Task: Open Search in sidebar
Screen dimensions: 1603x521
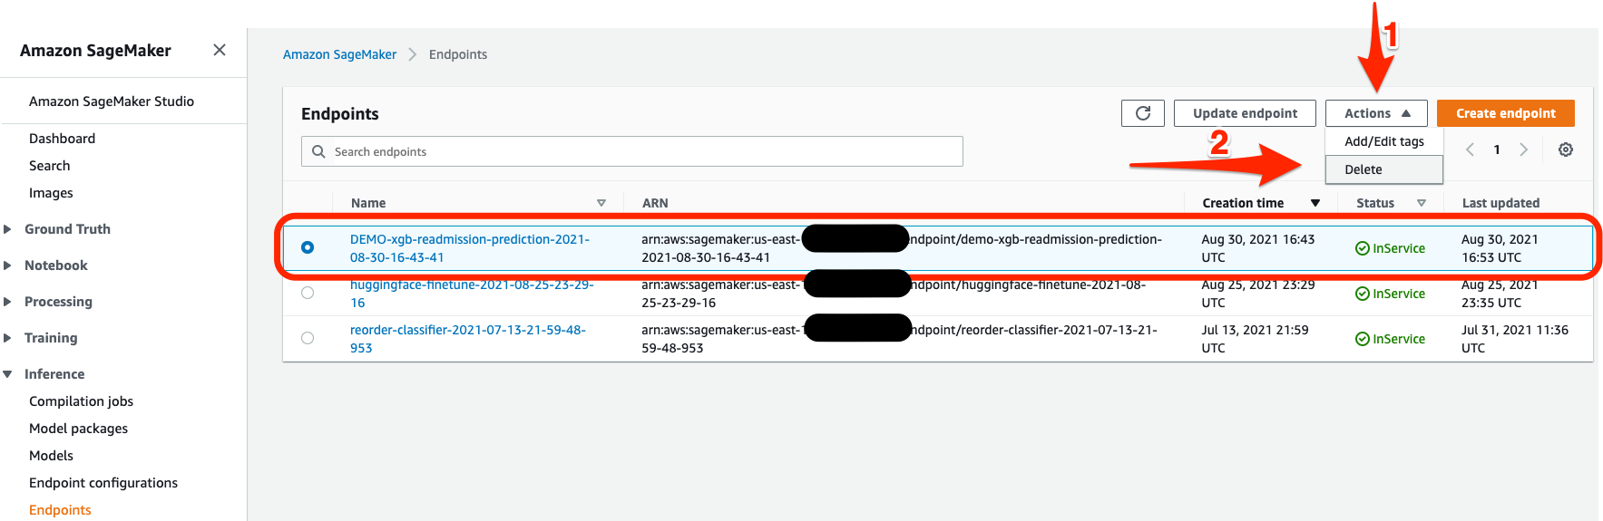Action: [x=49, y=166]
